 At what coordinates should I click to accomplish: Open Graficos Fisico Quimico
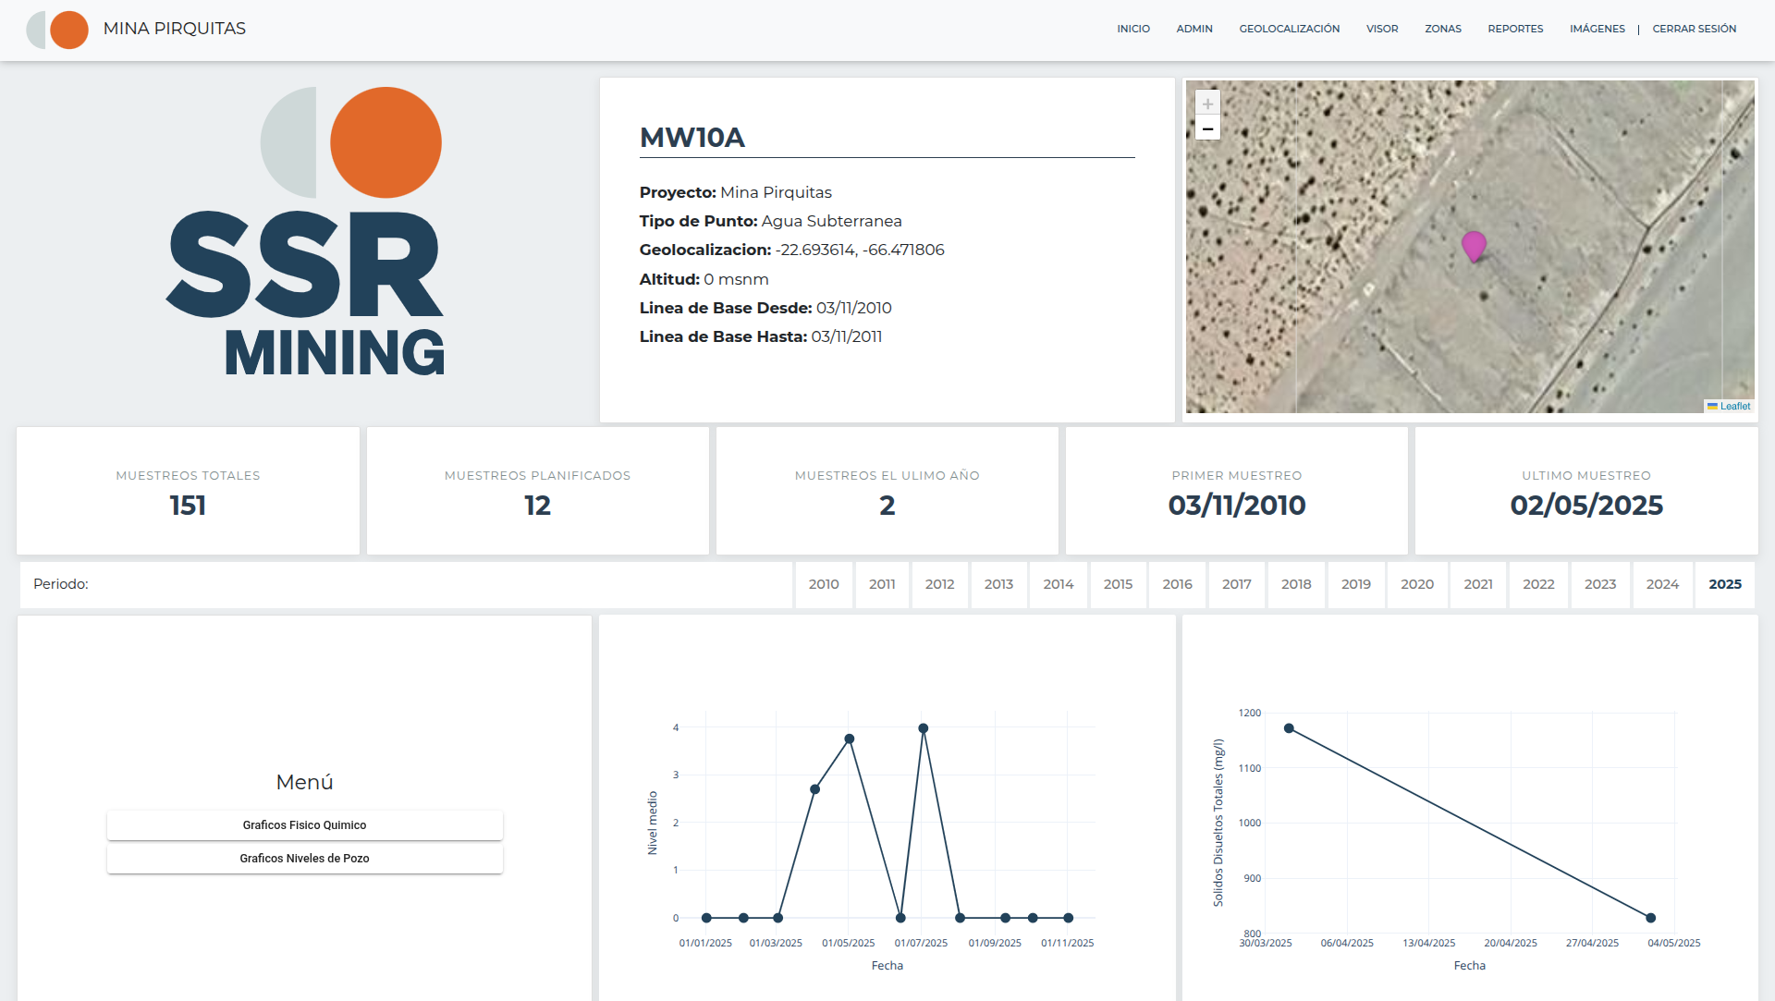(x=304, y=825)
